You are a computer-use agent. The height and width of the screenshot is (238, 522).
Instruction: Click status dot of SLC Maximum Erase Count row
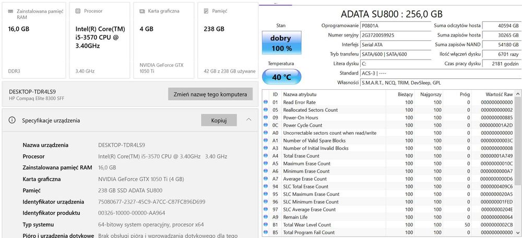tap(266, 194)
